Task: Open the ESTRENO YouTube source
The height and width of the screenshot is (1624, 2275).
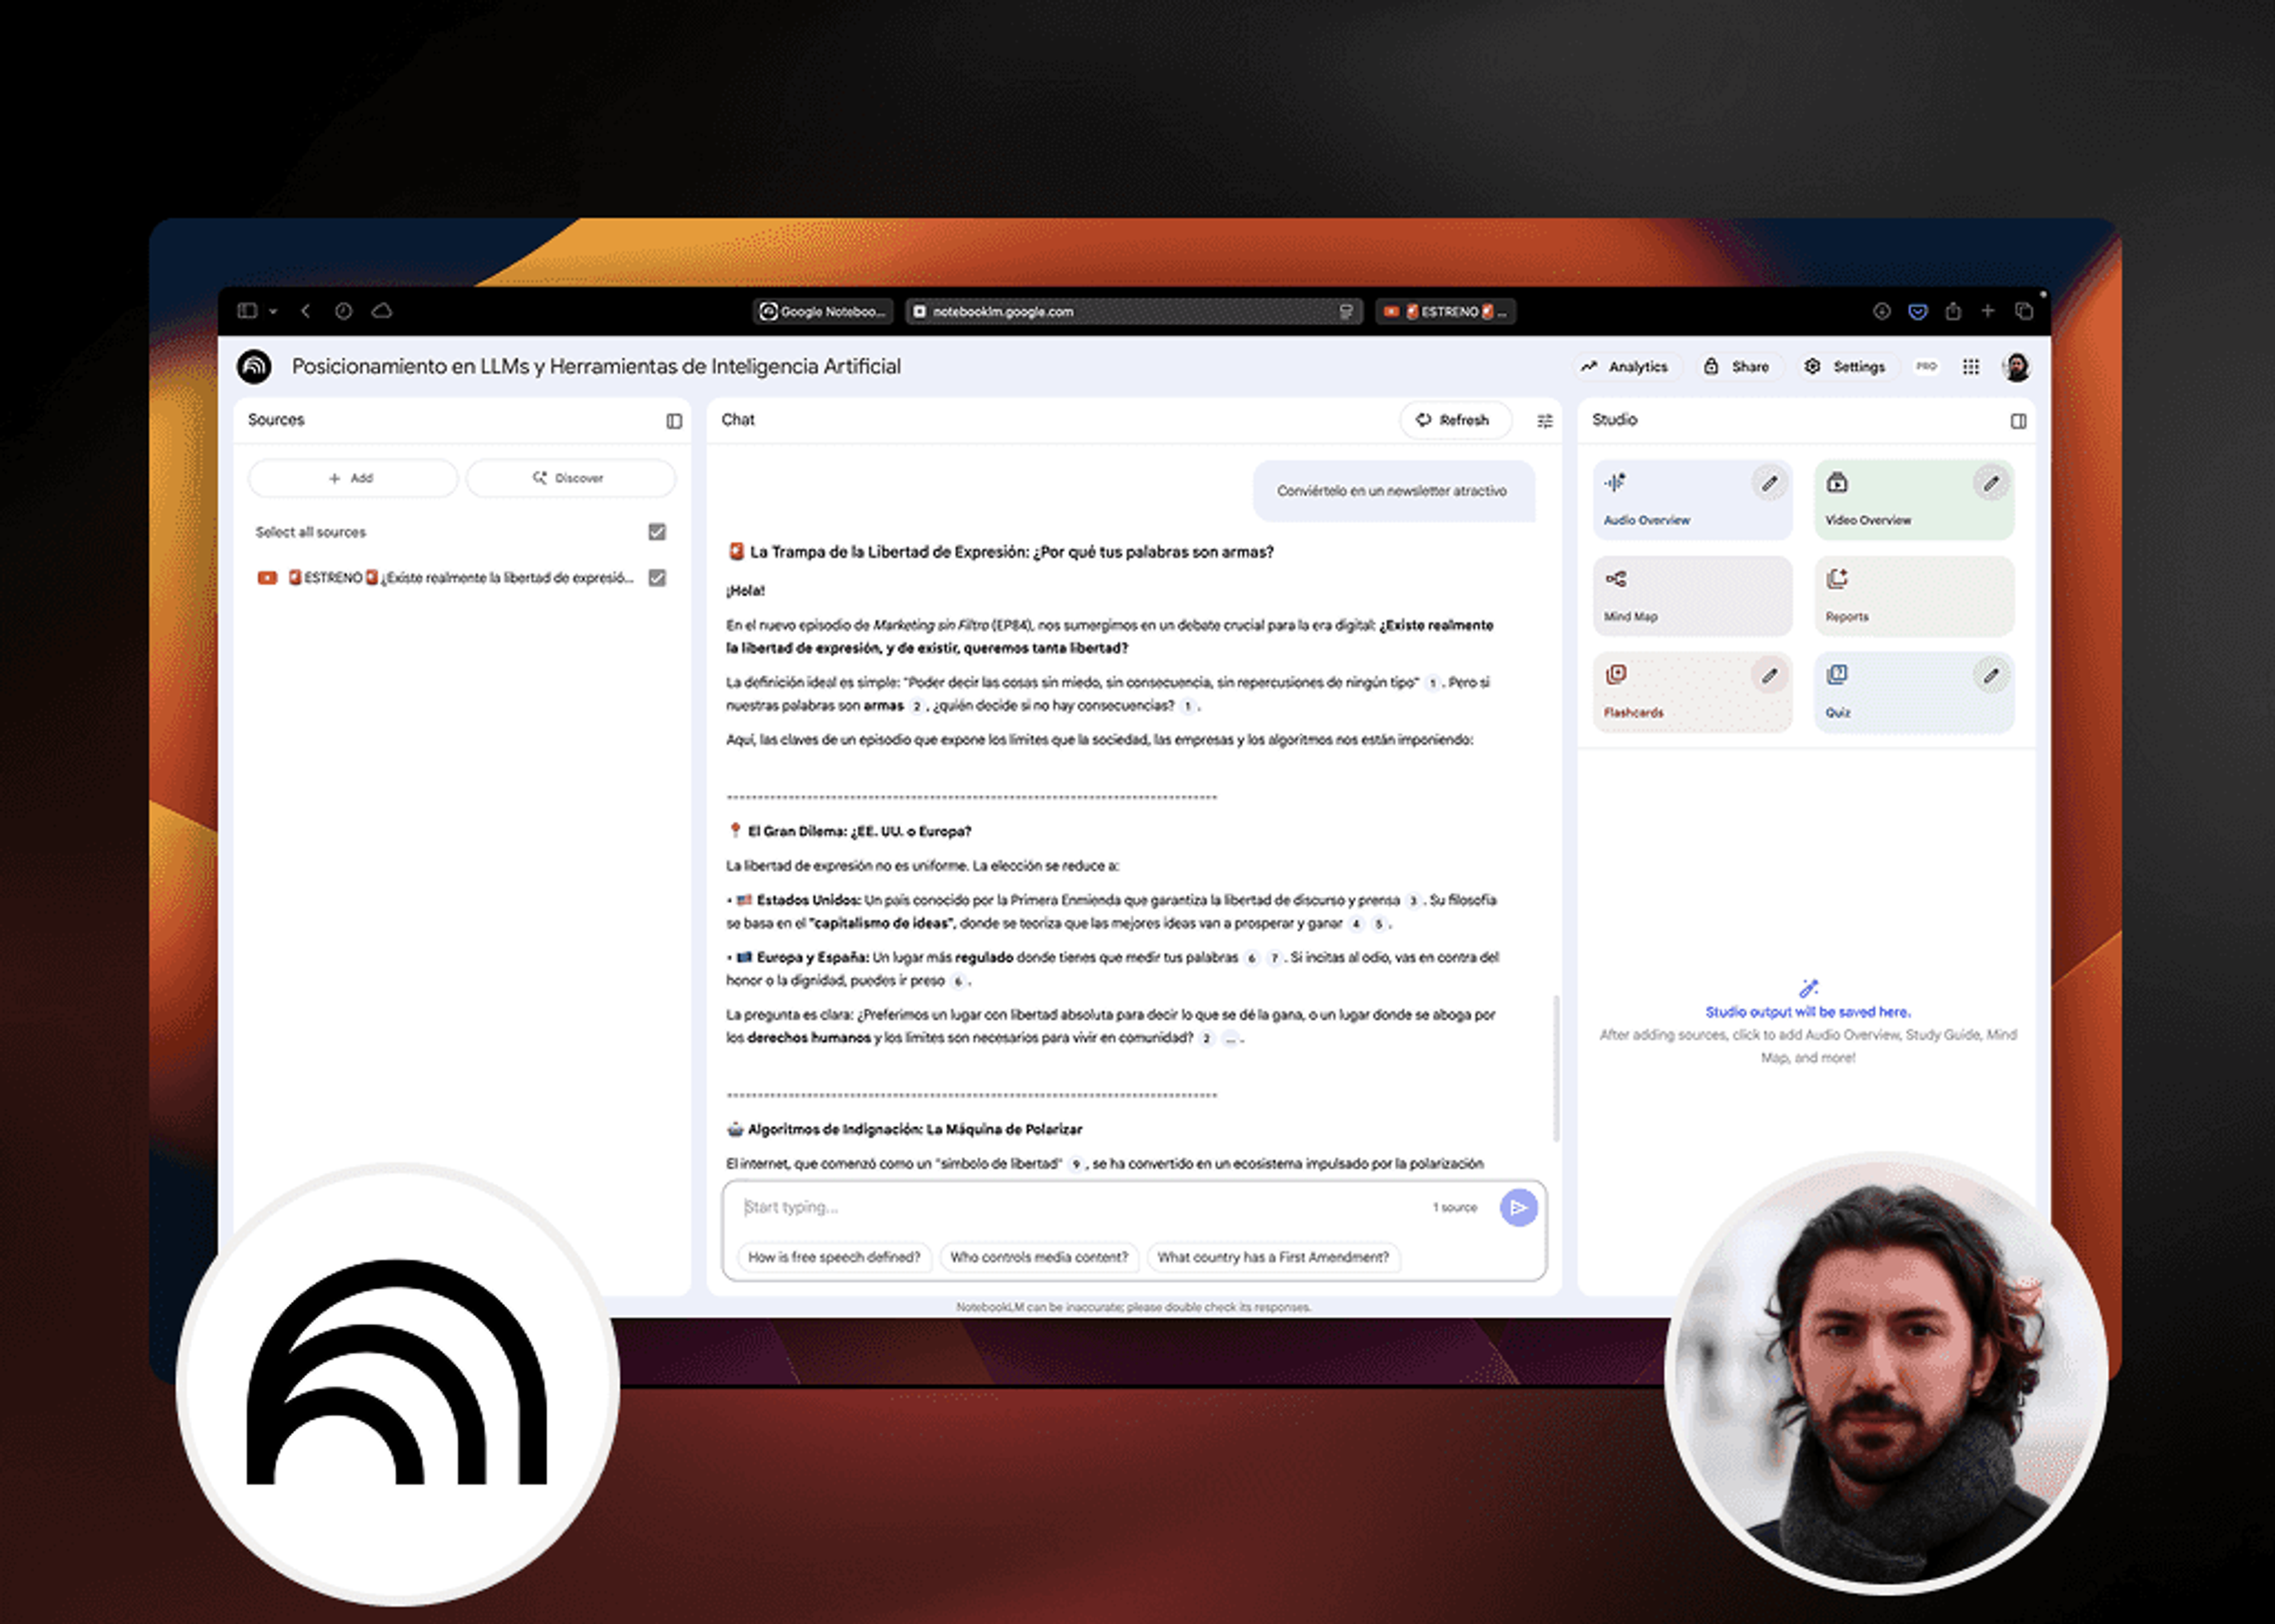Action: click(x=446, y=578)
